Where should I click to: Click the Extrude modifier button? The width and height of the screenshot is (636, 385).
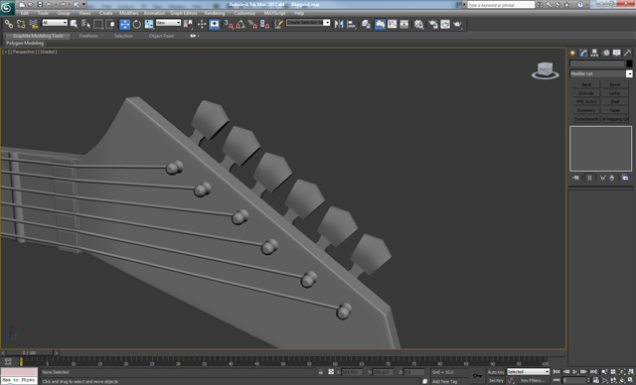pos(586,93)
